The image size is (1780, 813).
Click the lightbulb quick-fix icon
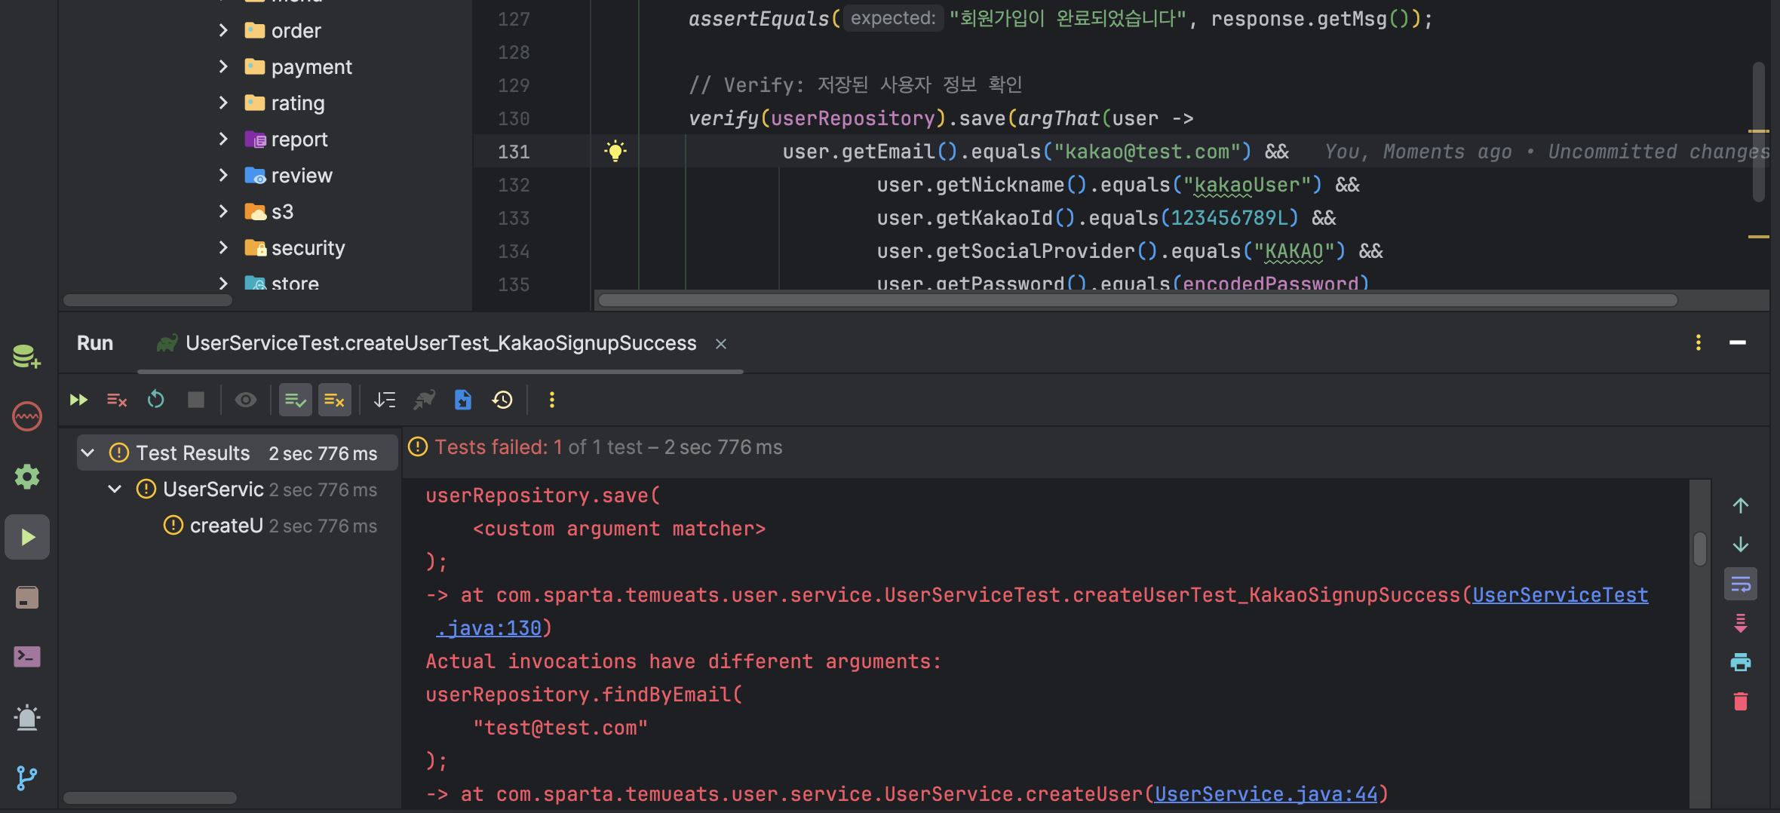click(615, 151)
